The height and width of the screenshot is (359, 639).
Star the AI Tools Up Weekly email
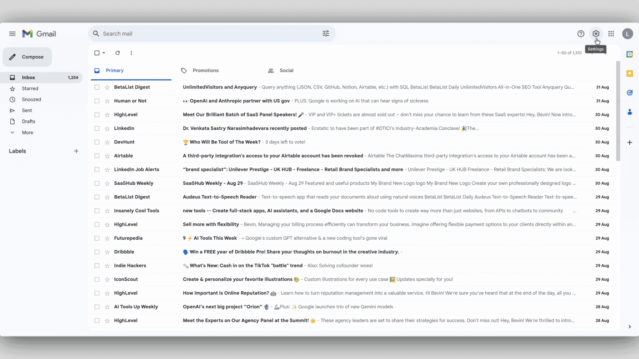[107, 307]
